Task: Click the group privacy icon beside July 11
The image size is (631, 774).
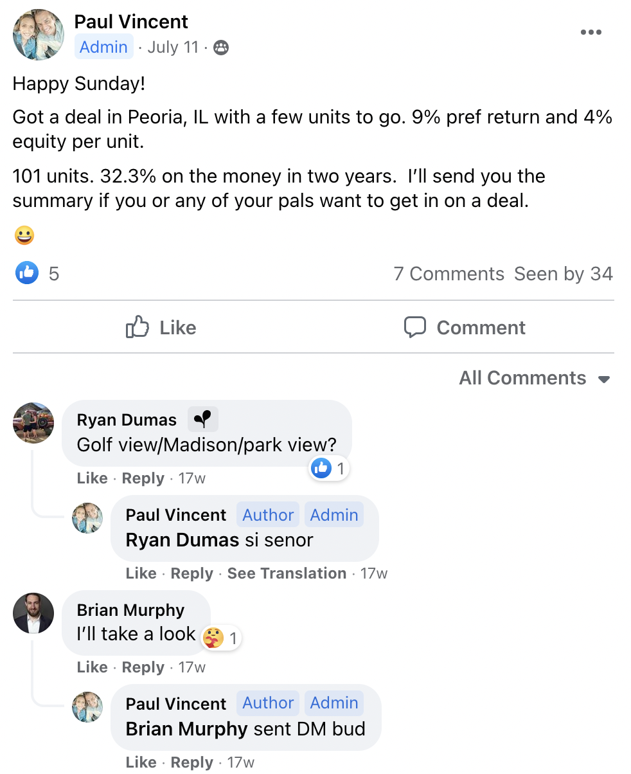Action: [220, 48]
